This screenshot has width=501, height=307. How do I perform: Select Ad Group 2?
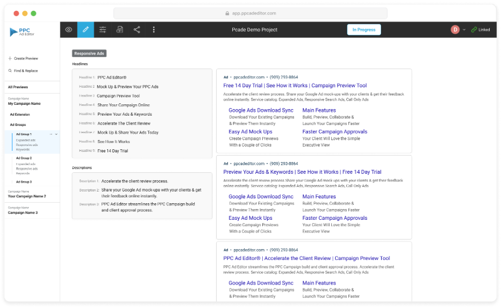click(24, 158)
